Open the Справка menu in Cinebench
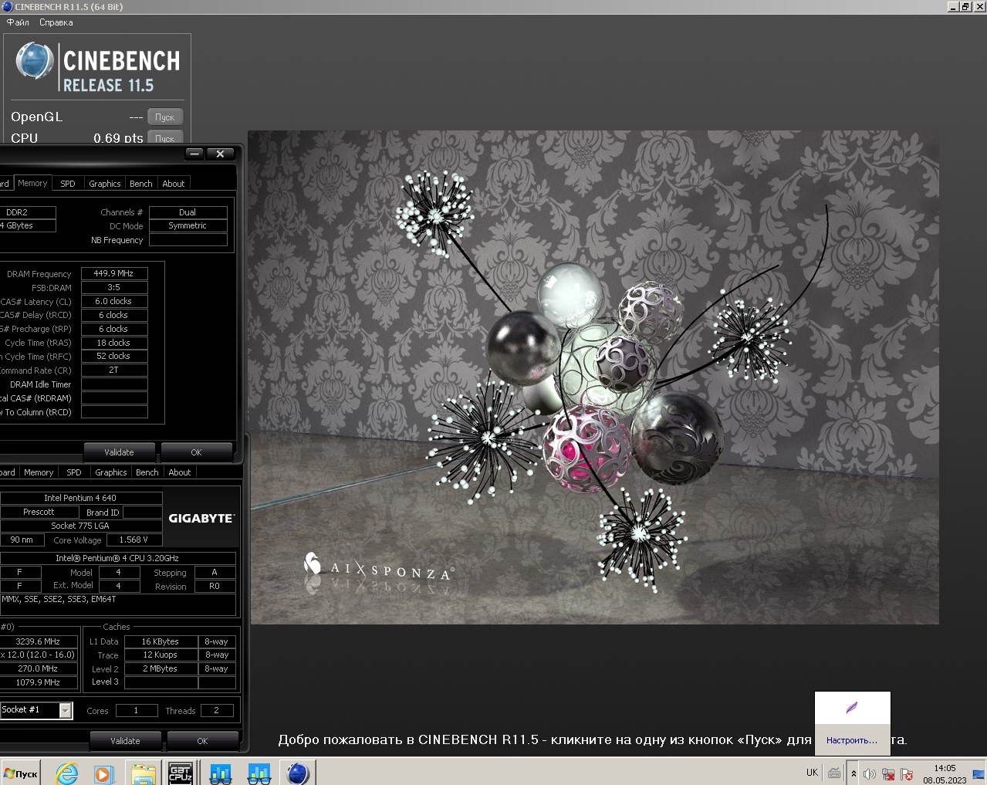 (x=56, y=22)
